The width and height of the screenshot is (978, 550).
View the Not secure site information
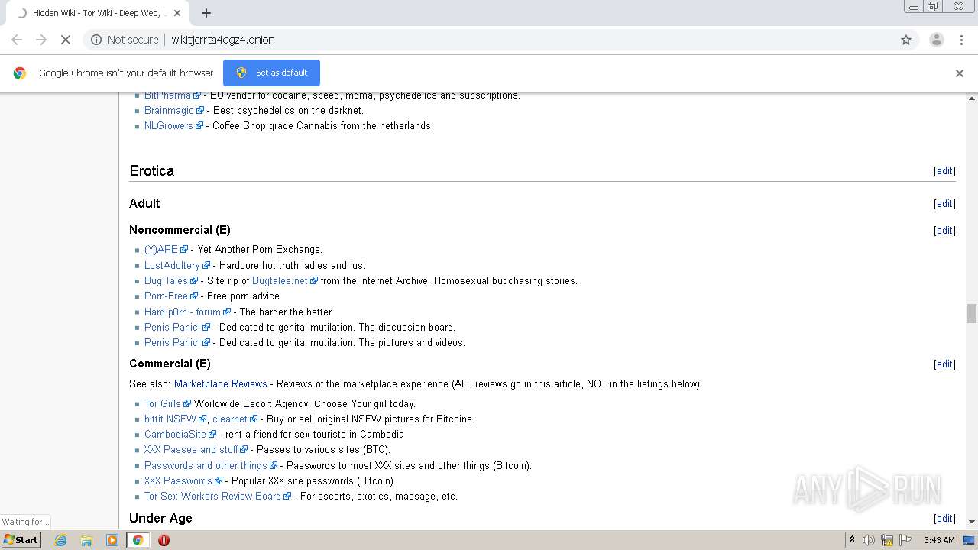[x=125, y=40]
